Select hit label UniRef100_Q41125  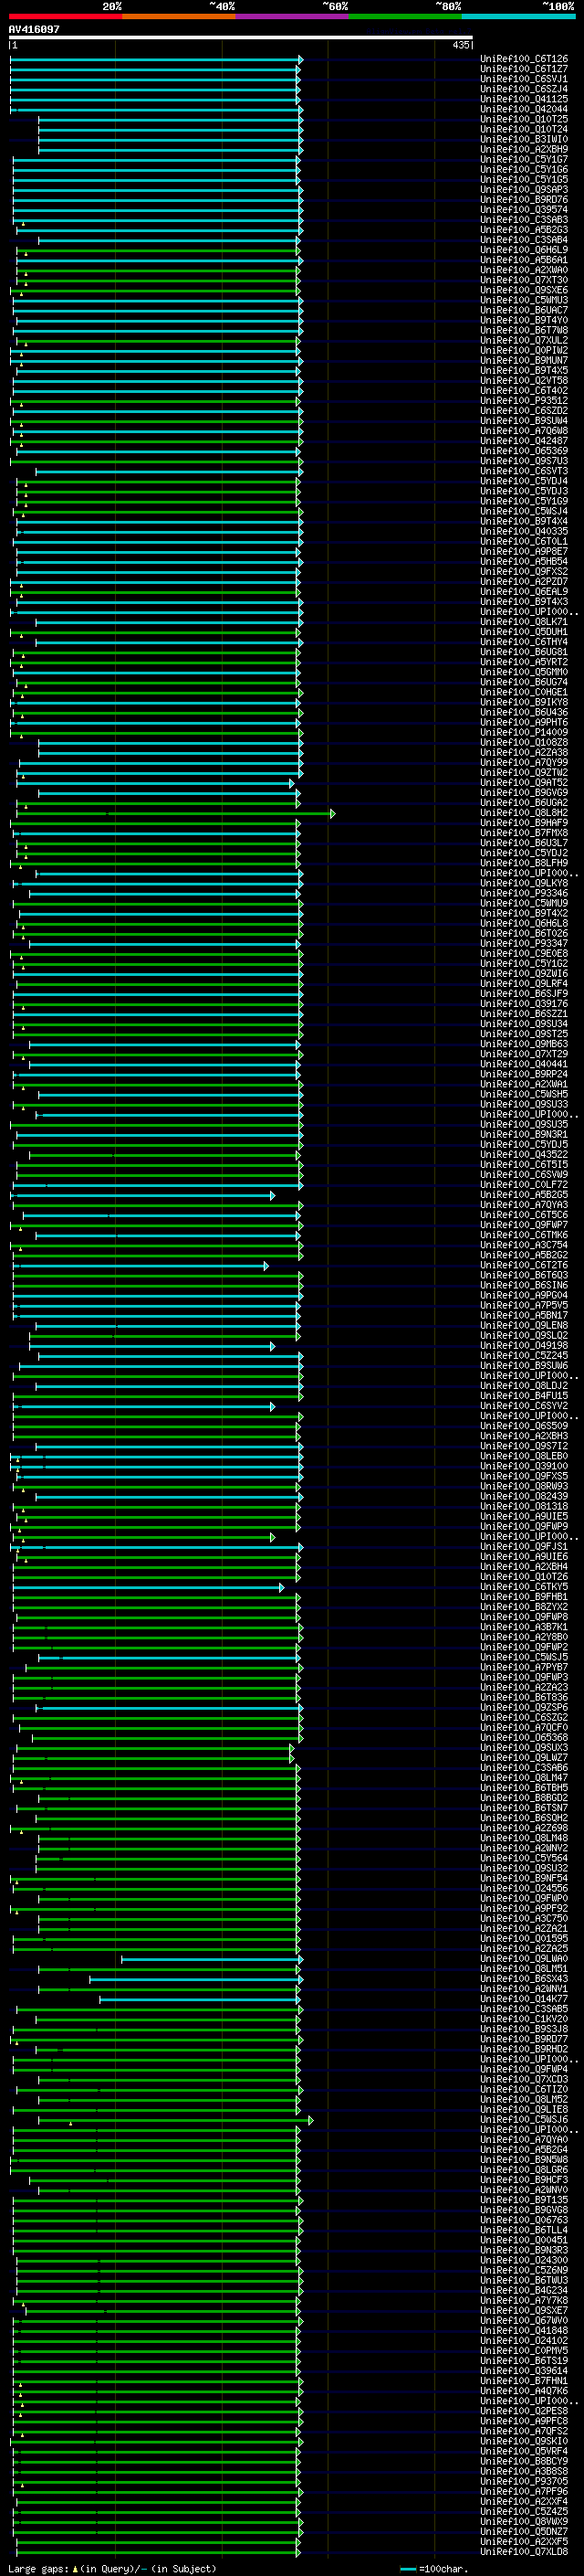(524, 99)
